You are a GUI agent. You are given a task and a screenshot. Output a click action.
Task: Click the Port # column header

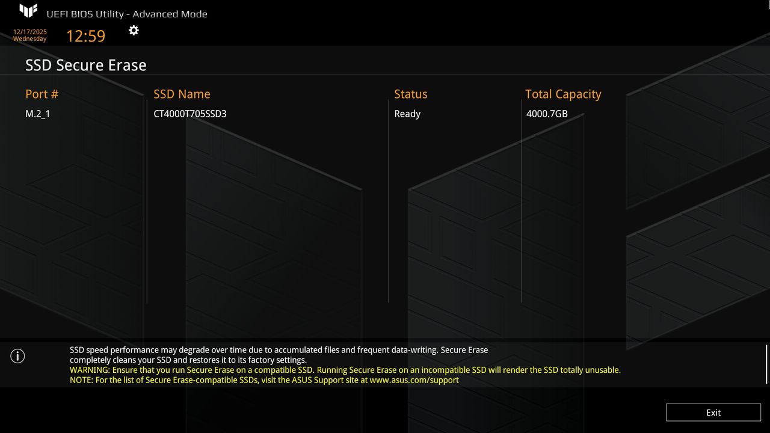pos(41,94)
